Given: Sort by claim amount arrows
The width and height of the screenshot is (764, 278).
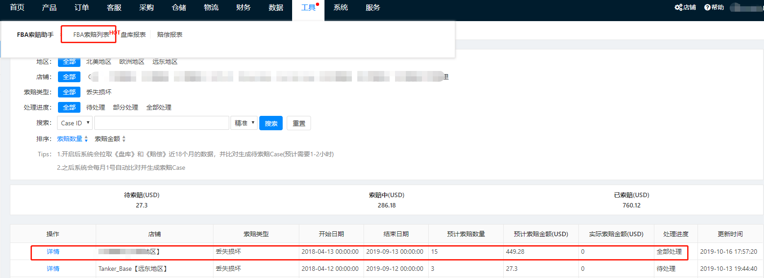Looking at the screenshot, I should [x=124, y=139].
